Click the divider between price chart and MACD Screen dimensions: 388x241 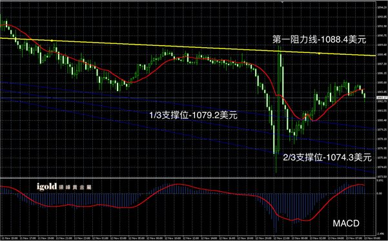pos(188,178)
